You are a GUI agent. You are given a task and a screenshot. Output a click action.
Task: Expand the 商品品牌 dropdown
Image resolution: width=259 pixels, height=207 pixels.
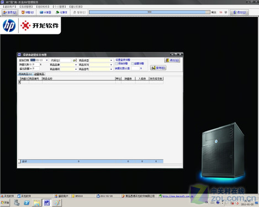tap(76, 65)
